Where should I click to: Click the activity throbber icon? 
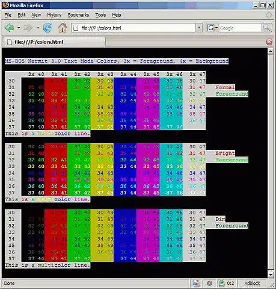coord(269,15)
